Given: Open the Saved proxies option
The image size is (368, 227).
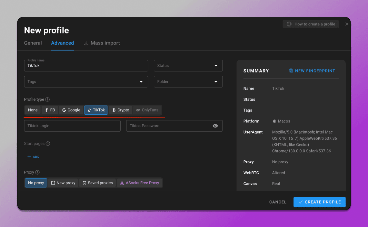Looking at the screenshot, I should point(97,183).
